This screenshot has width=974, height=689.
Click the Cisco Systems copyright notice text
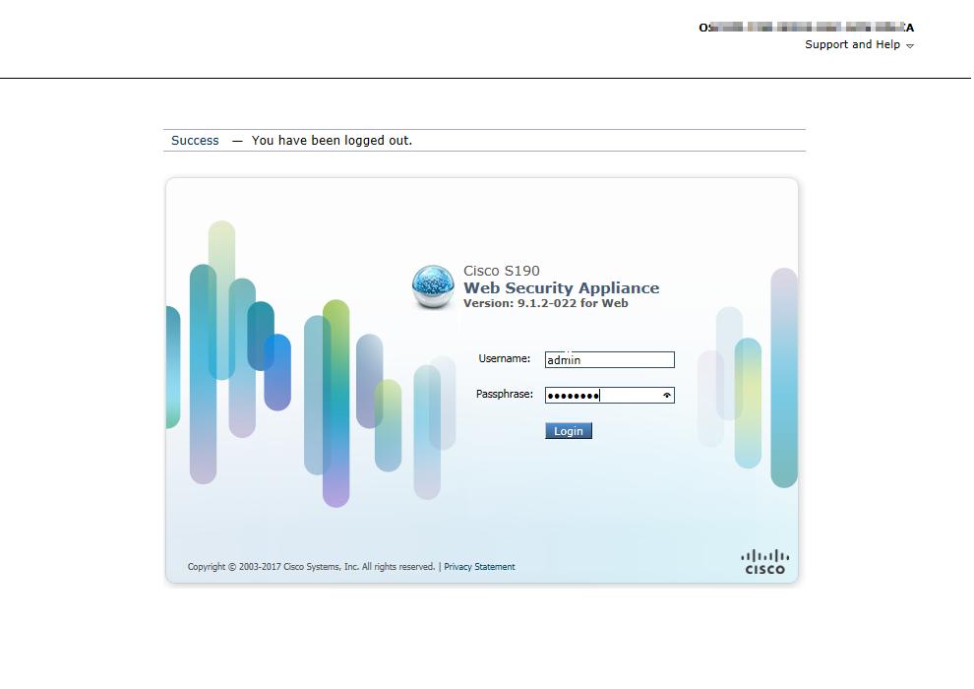pyautogui.click(x=311, y=567)
